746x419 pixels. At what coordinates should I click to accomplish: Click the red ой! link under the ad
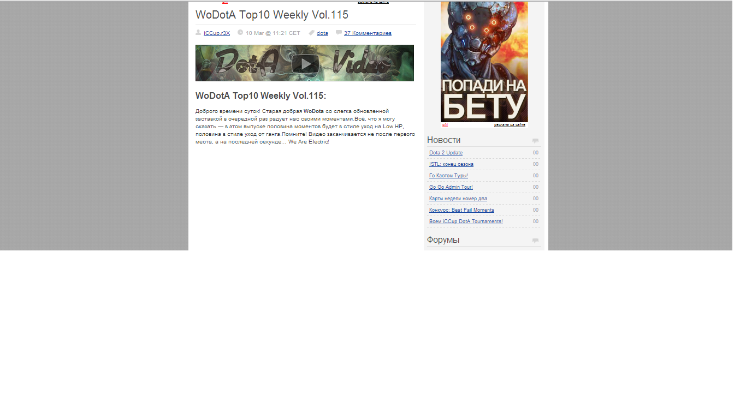coord(445,125)
